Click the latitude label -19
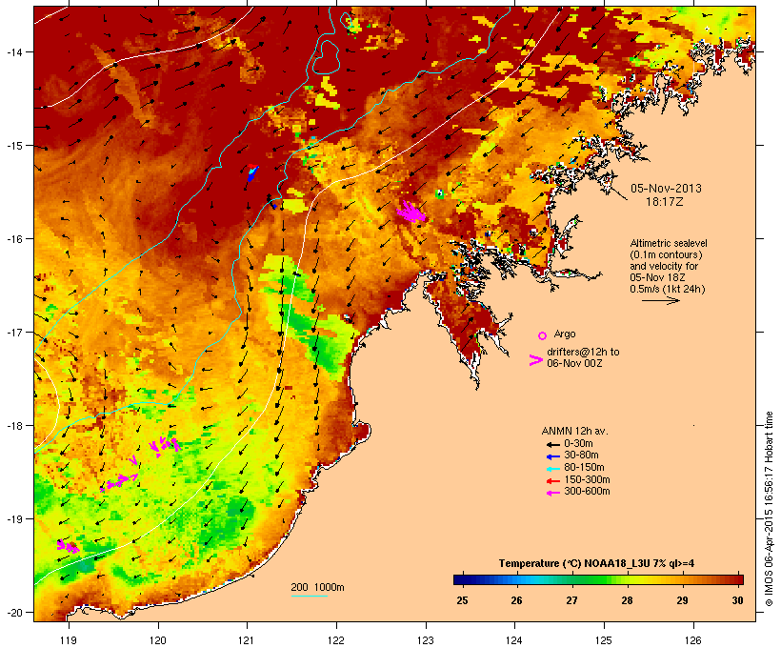Image resolution: width=781 pixels, height=648 pixels. [x=13, y=519]
